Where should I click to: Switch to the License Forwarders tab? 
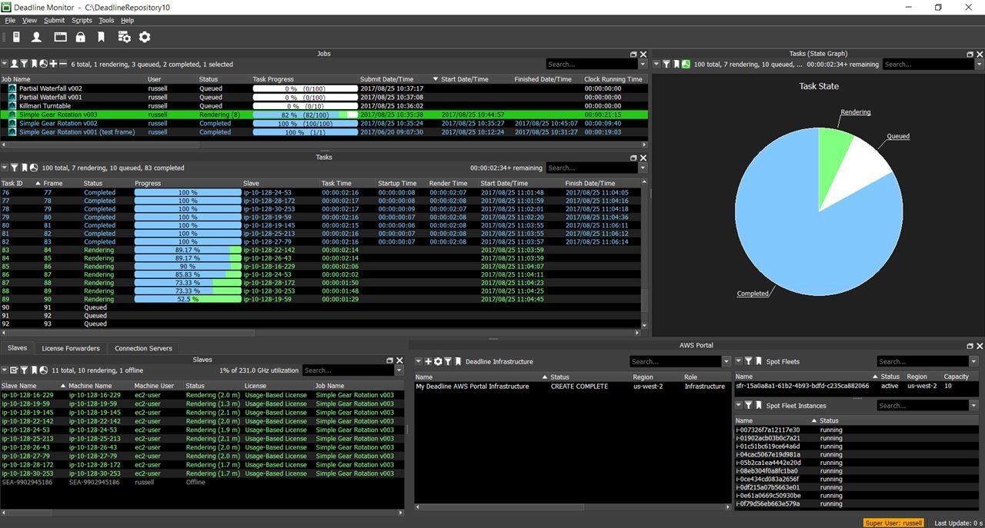(71, 348)
